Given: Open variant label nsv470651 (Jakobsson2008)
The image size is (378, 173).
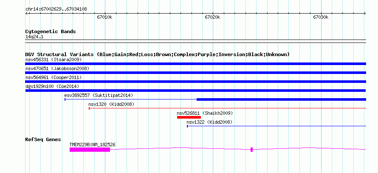Looking at the screenshot, I should [x=57, y=68].
